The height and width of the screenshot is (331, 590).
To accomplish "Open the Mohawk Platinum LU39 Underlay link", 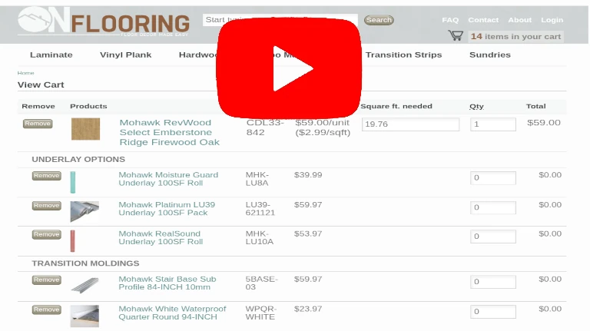I will (x=167, y=209).
